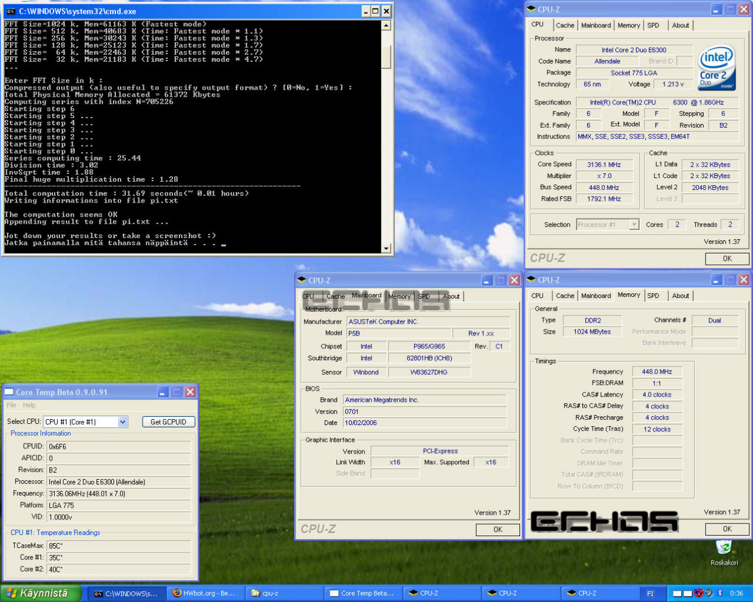
Task: Click the Core Speed value 3136.1 MHz
Action: pyautogui.click(x=603, y=164)
